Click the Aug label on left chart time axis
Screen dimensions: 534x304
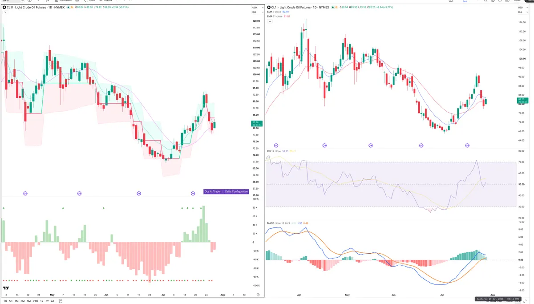223,295
